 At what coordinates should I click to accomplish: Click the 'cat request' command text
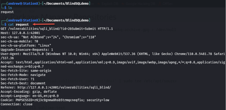pos(19,24)
